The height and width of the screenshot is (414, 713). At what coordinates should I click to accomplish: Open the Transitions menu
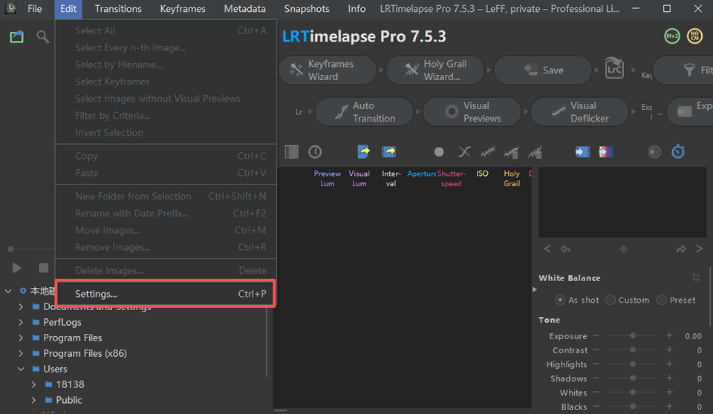pos(118,9)
